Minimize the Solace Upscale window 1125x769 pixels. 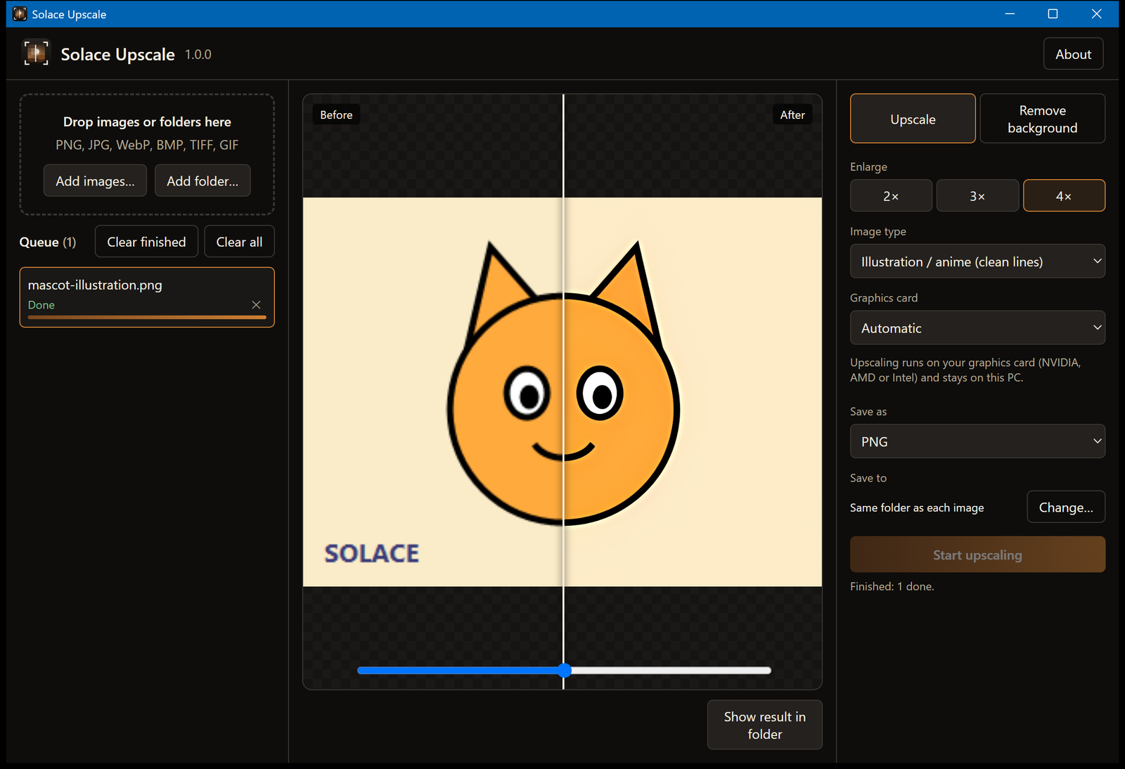coord(1010,14)
